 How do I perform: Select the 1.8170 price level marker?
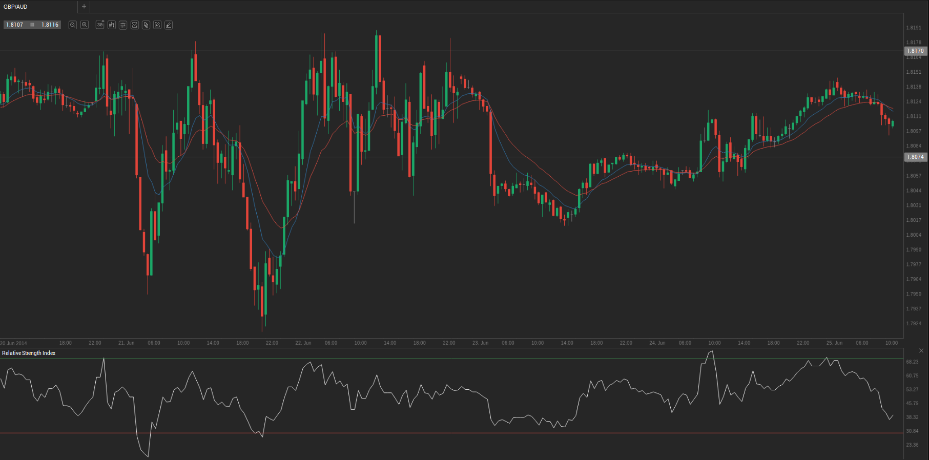click(x=915, y=51)
